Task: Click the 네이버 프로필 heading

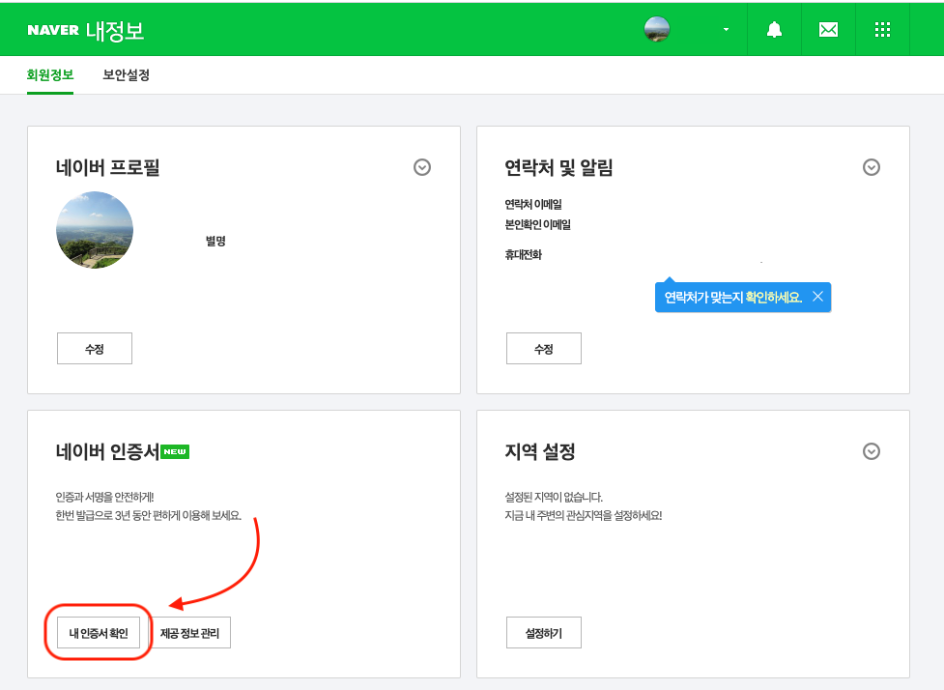Action: pyautogui.click(x=108, y=167)
